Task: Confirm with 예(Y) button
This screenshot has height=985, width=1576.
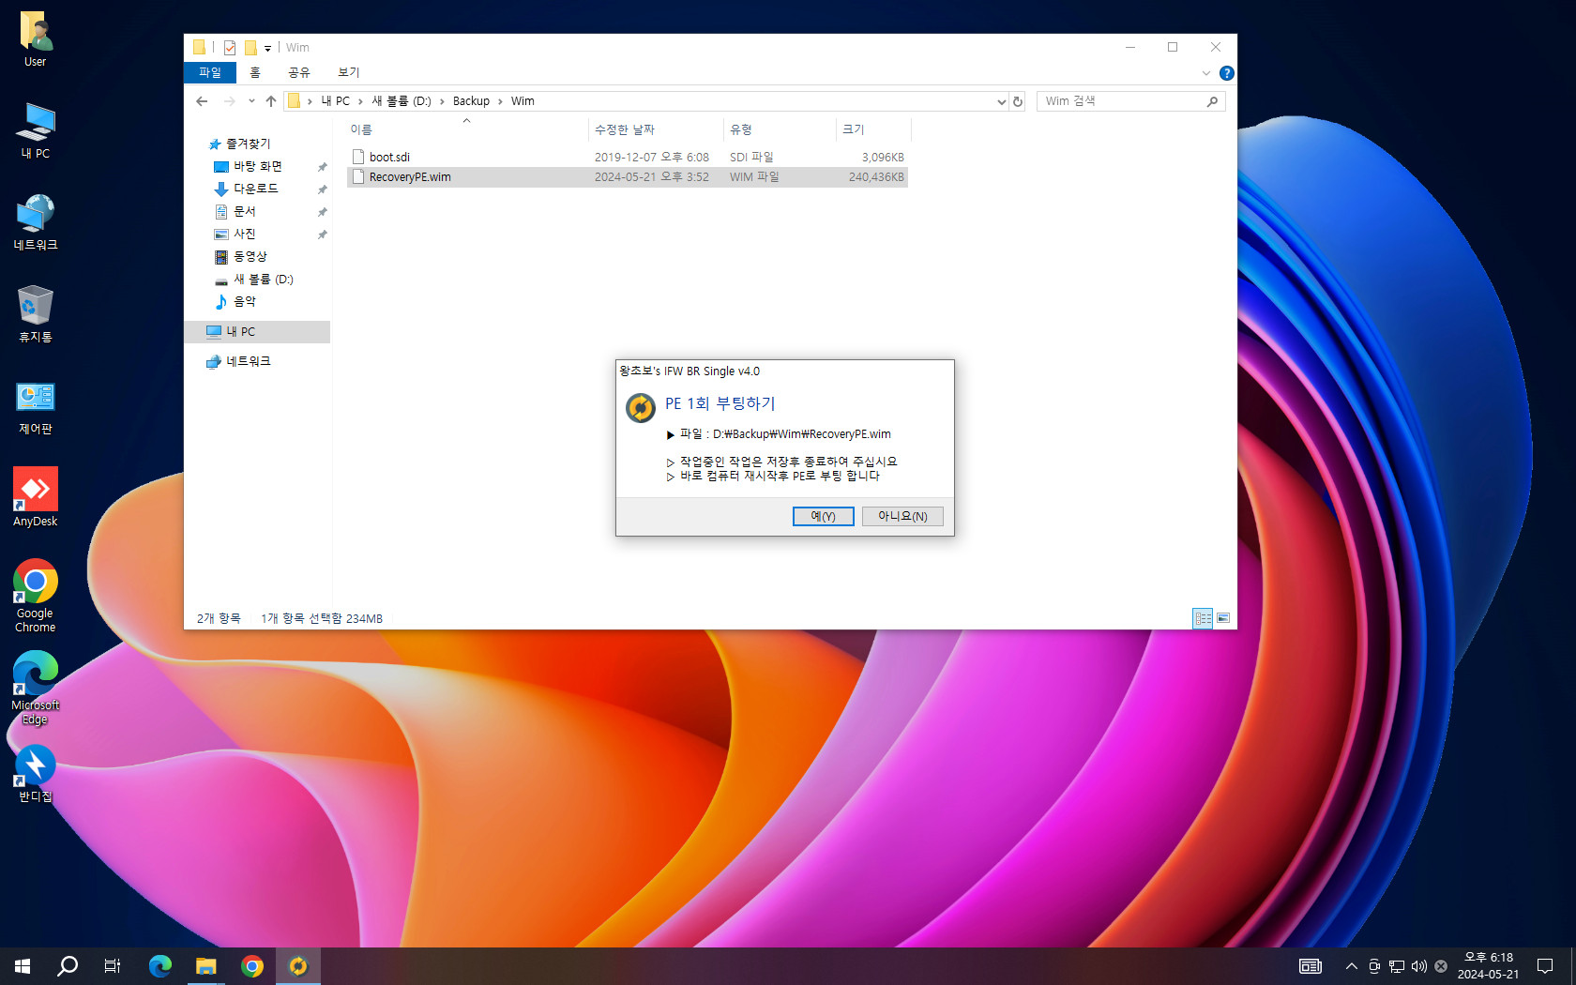Action: (x=823, y=516)
